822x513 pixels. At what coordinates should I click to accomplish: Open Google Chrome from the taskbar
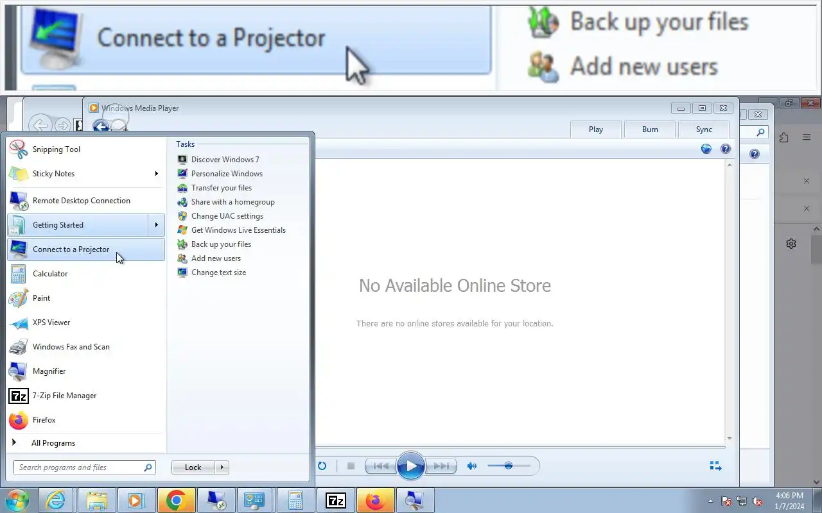click(176, 500)
